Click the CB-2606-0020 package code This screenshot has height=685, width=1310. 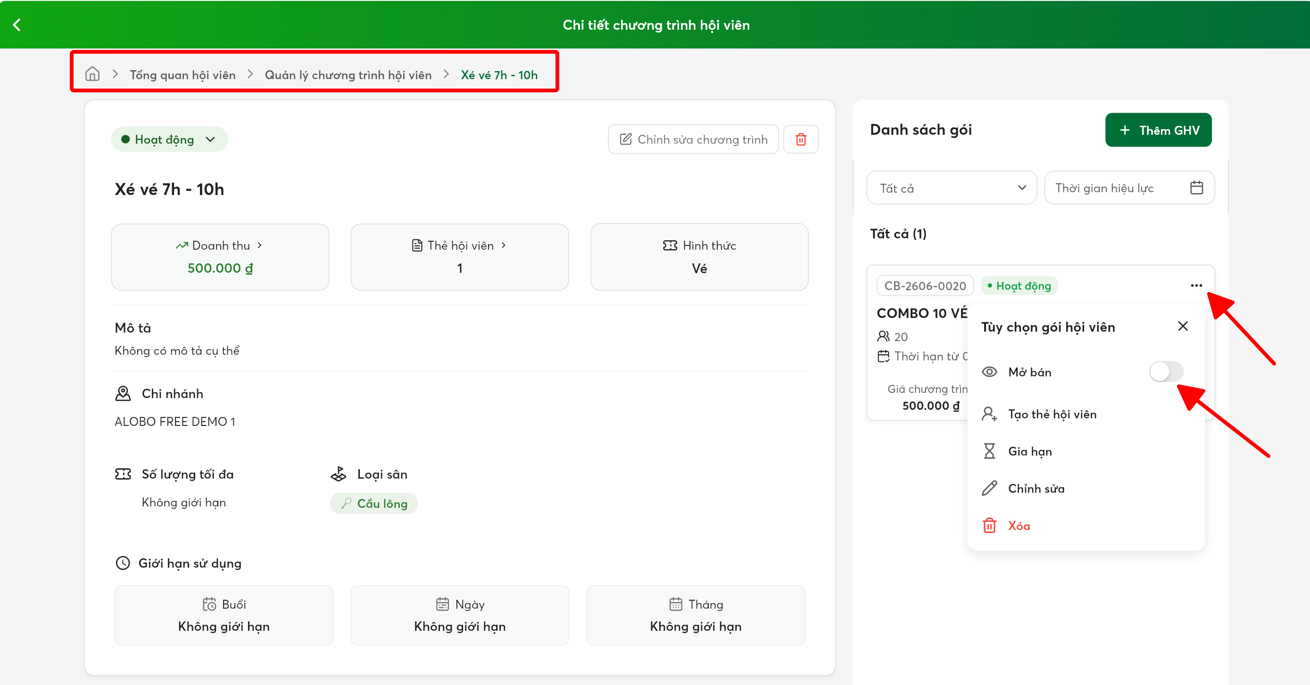925,285
